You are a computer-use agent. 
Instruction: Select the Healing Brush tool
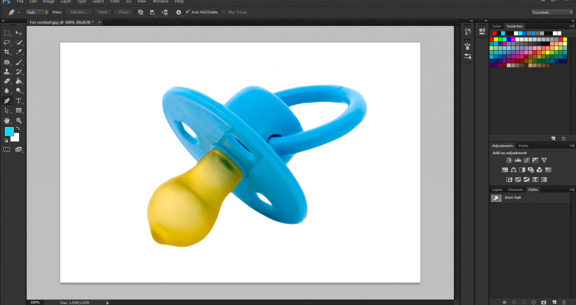(7, 62)
